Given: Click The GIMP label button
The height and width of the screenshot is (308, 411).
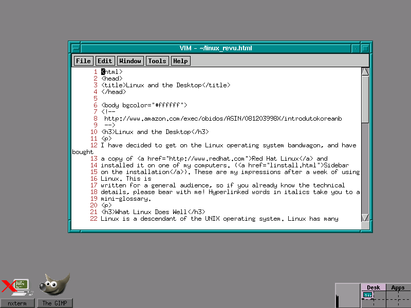Looking at the screenshot, I should 55,303.
